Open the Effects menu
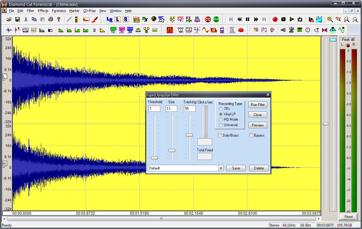This screenshot has width=362, height=229. tap(43, 11)
